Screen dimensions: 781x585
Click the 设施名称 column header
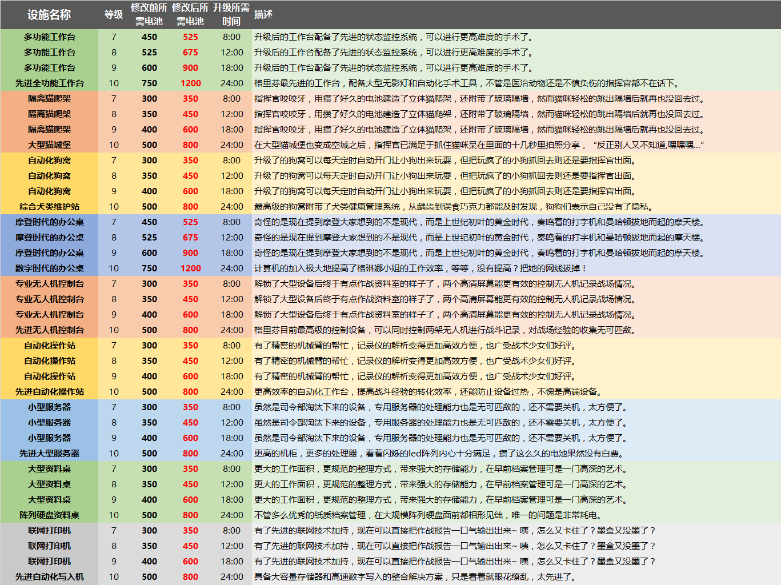49,15
